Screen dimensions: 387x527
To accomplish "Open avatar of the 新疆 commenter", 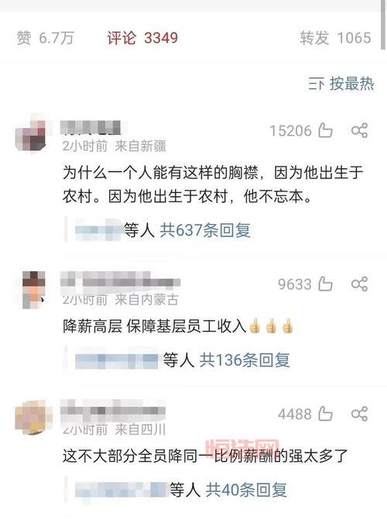I will coord(31,134).
